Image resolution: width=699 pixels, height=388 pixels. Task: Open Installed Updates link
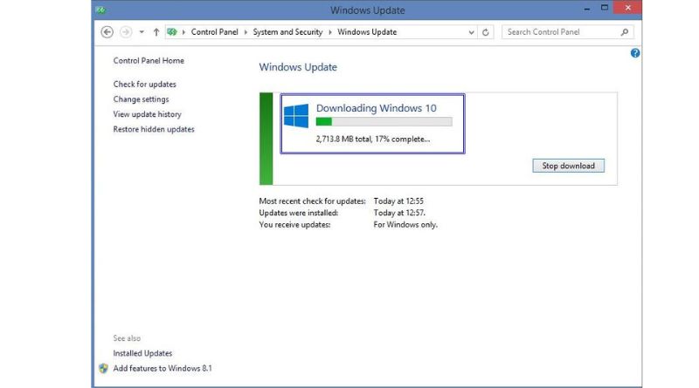142,353
